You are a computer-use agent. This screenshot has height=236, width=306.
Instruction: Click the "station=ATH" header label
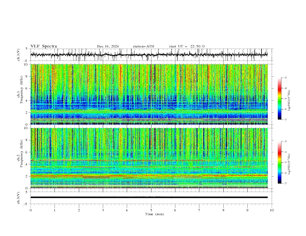coord(143,46)
